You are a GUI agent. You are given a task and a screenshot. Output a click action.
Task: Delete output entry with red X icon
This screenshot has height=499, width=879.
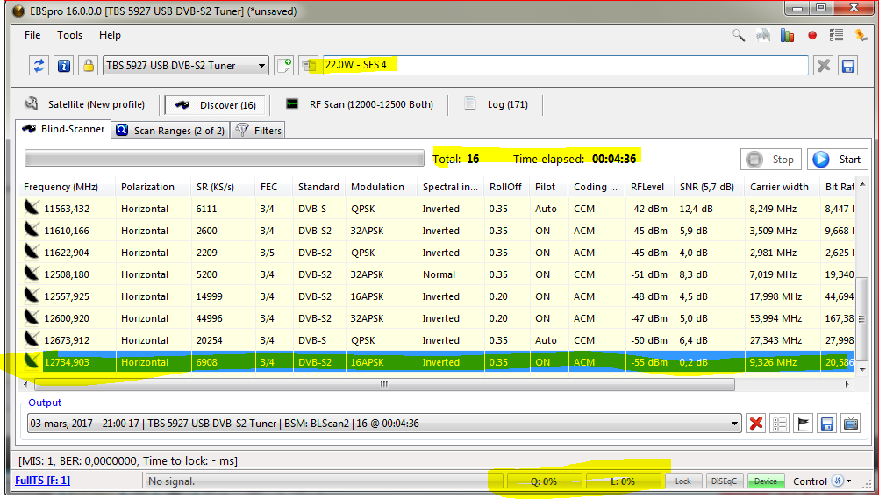pos(755,424)
